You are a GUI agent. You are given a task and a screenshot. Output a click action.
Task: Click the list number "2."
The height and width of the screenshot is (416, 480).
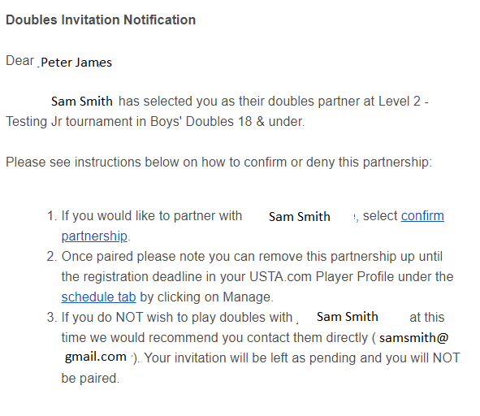click(x=52, y=257)
